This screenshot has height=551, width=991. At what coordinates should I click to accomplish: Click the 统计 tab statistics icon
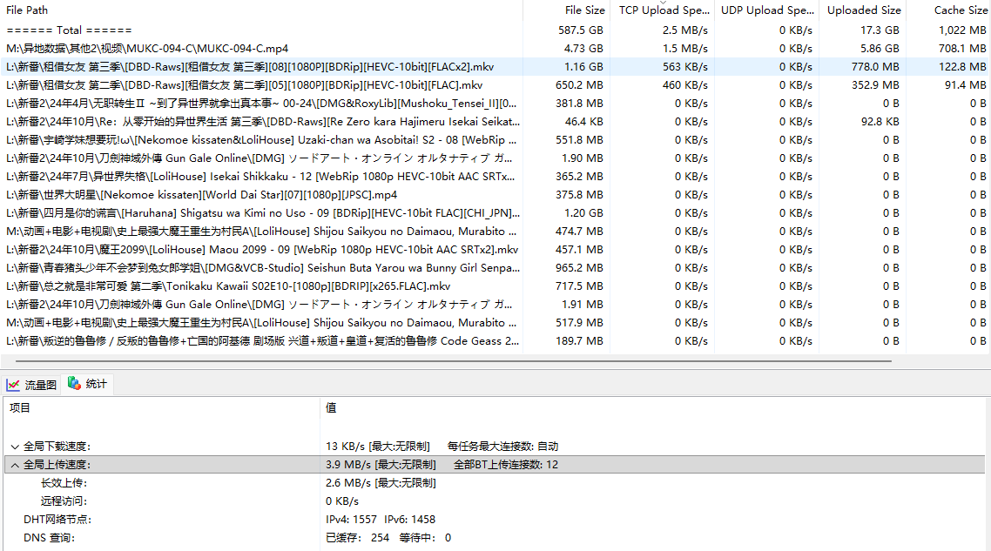(x=74, y=384)
